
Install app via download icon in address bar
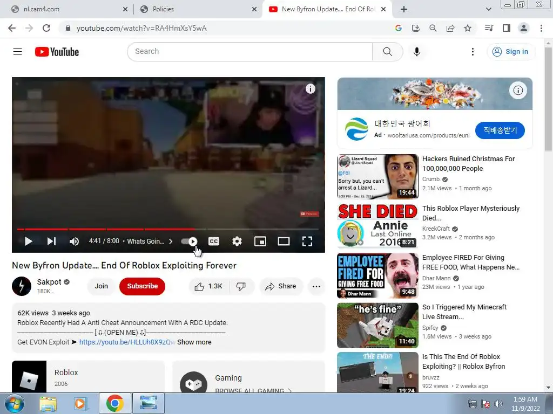[x=416, y=28]
